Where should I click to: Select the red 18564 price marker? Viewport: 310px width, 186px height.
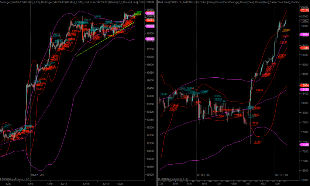click(x=304, y=85)
